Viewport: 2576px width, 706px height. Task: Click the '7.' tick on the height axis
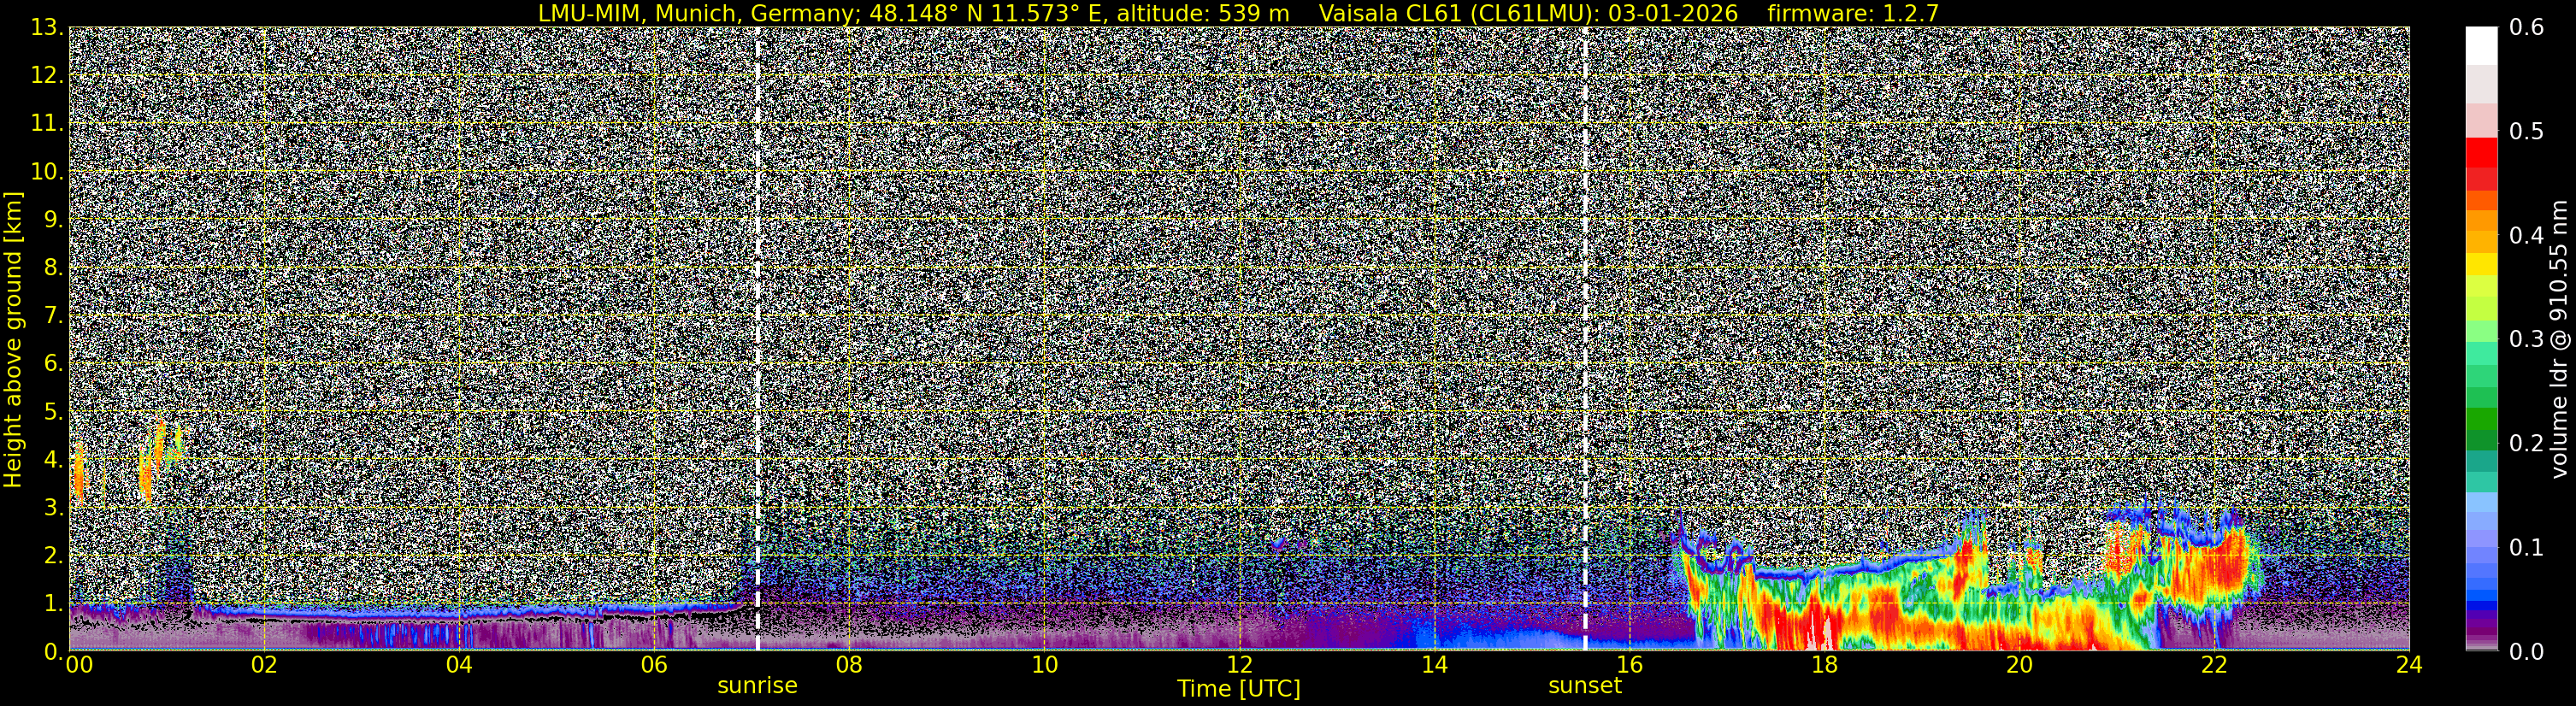[x=53, y=316]
